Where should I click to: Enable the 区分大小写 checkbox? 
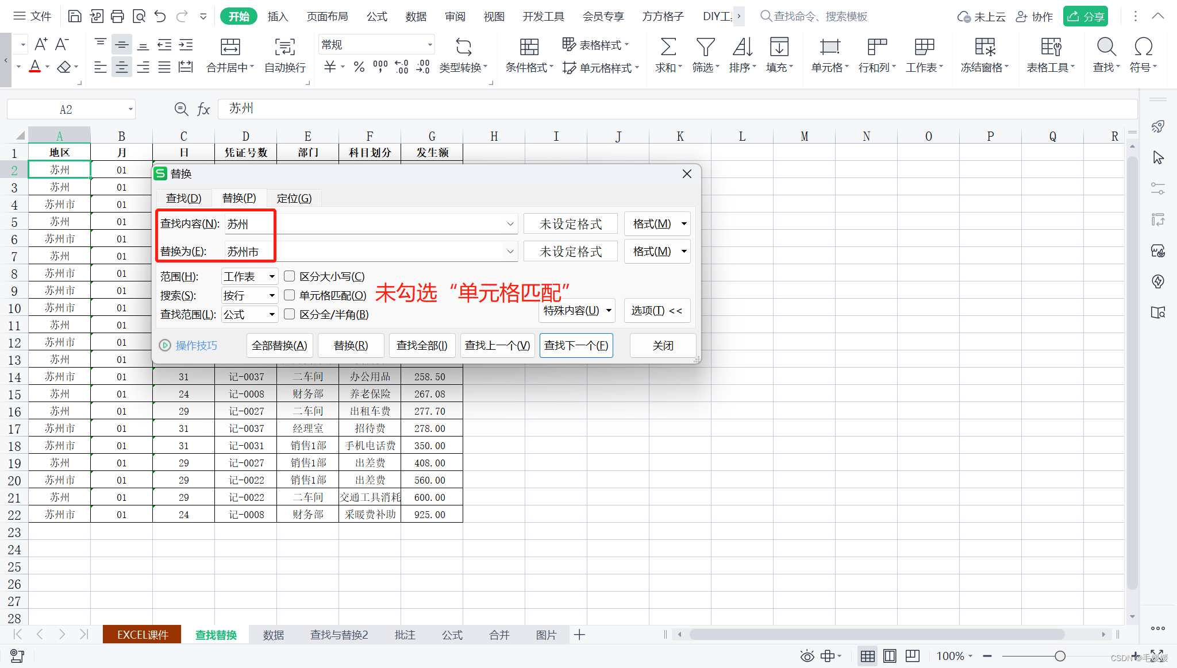pos(290,276)
